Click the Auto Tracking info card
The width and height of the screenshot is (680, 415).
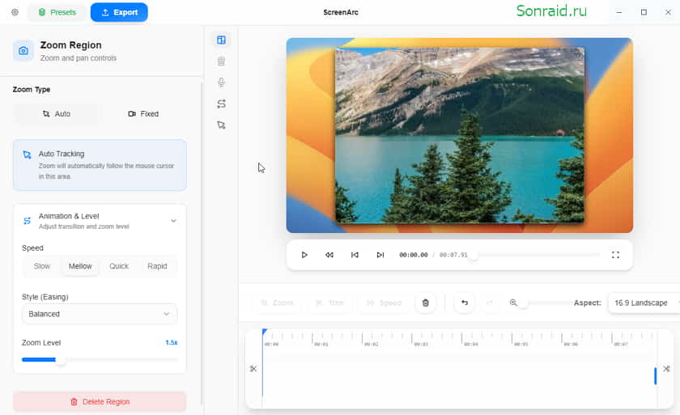[100, 165]
